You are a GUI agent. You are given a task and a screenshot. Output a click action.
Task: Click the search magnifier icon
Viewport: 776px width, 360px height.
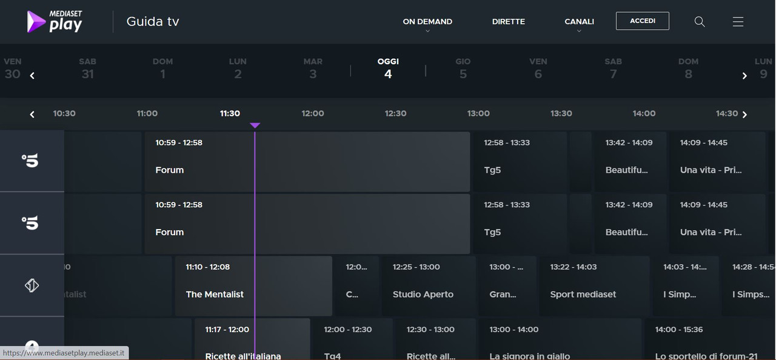700,21
